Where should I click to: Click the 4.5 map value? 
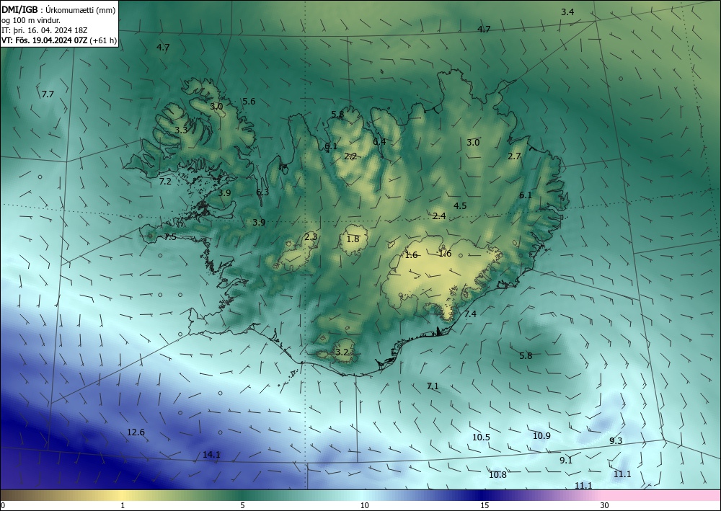[460, 206]
